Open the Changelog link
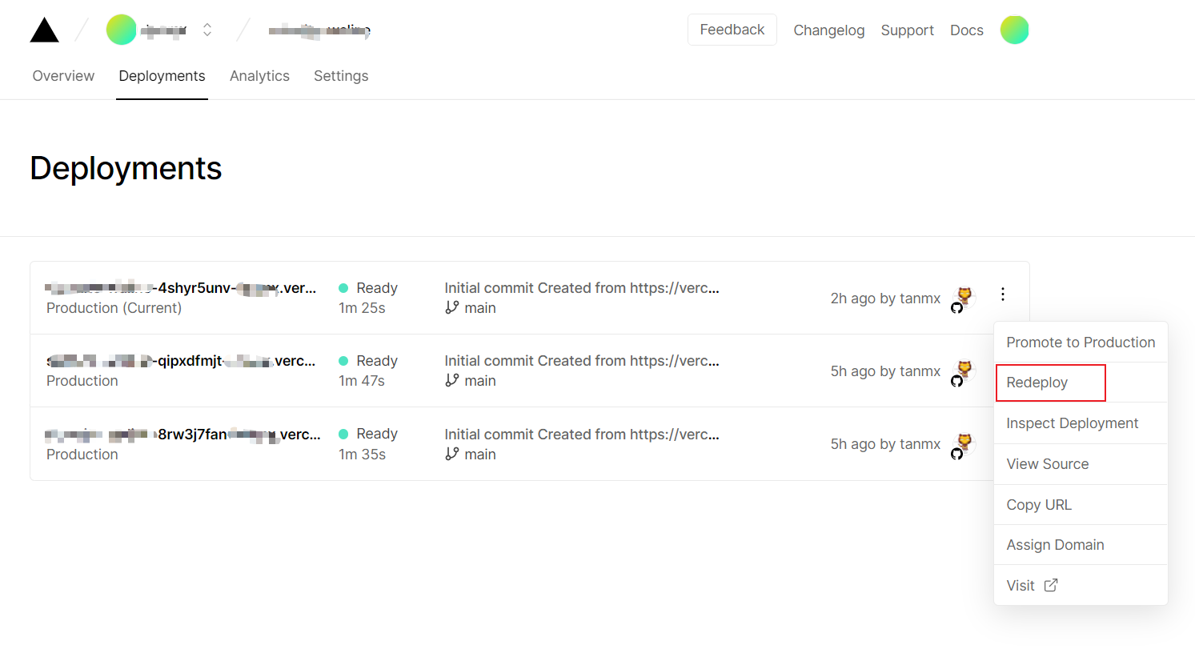 (828, 30)
